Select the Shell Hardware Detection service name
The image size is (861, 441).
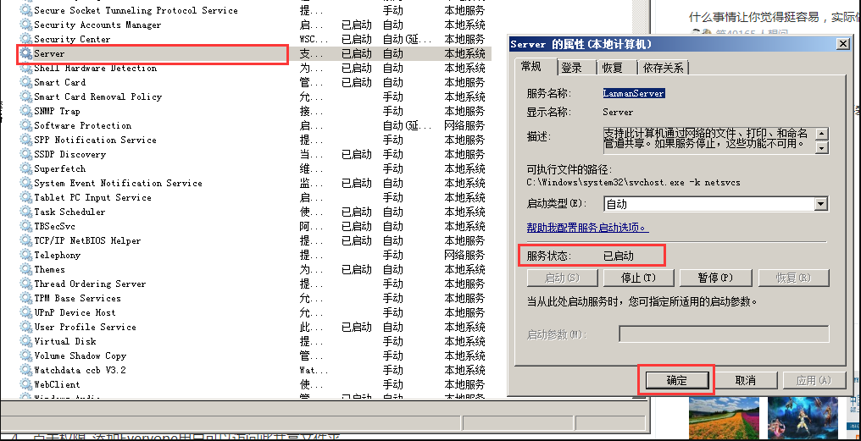96,69
